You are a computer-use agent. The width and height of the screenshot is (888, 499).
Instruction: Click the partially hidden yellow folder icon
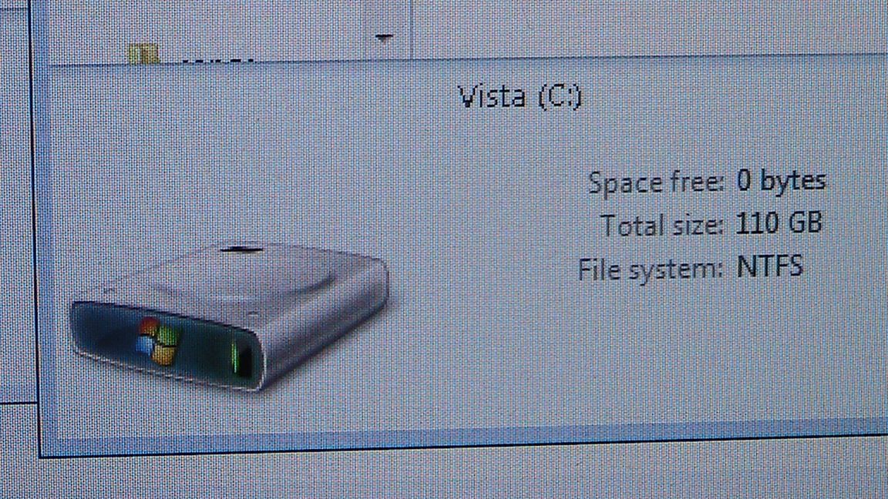143,54
